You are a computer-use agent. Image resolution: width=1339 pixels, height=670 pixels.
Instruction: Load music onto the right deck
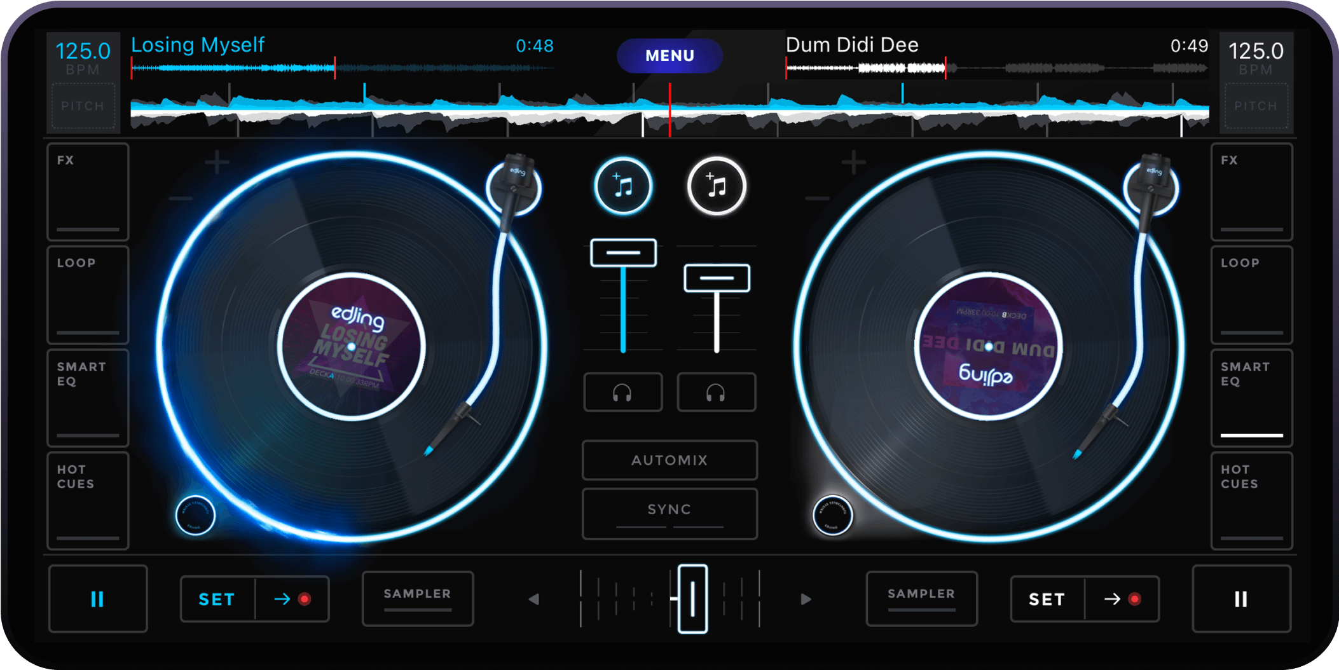click(x=716, y=187)
